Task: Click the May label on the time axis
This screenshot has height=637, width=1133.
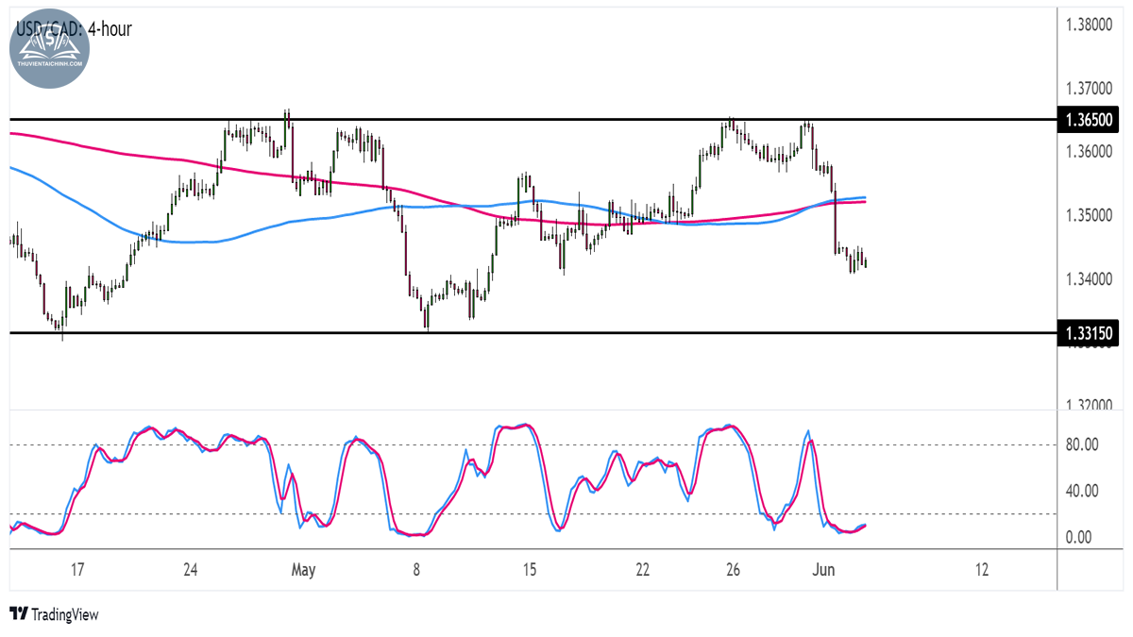Action: pos(303,570)
